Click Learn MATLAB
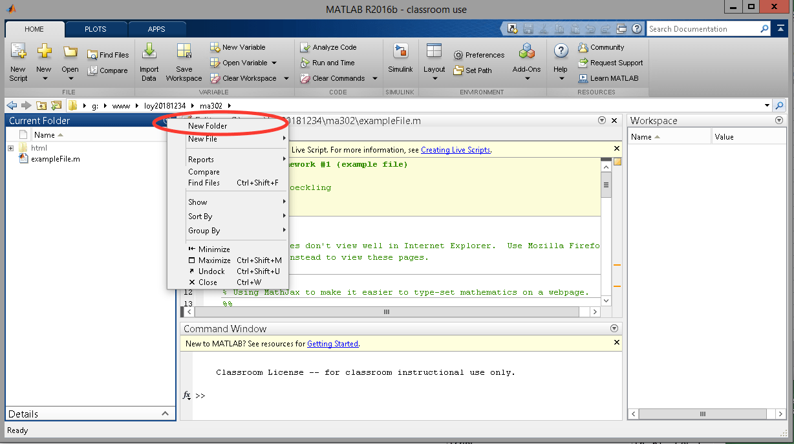This screenshot has width=794, height=444. click(608, 78)
